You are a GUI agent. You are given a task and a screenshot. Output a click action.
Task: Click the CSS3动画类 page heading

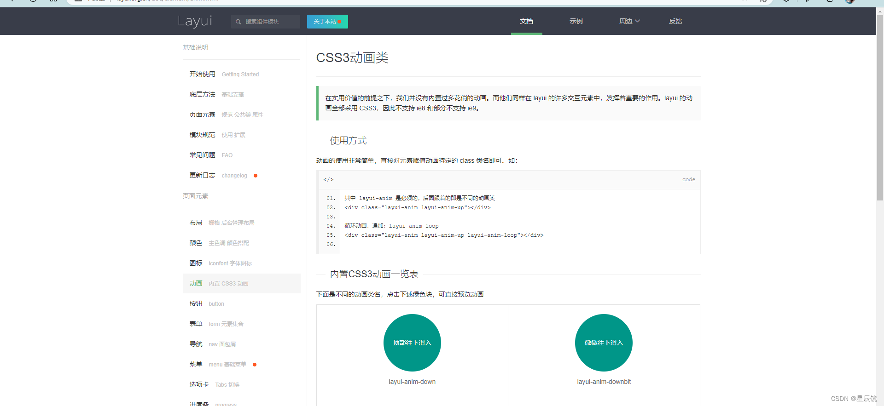pyautogui.click(x=352, y=57)
